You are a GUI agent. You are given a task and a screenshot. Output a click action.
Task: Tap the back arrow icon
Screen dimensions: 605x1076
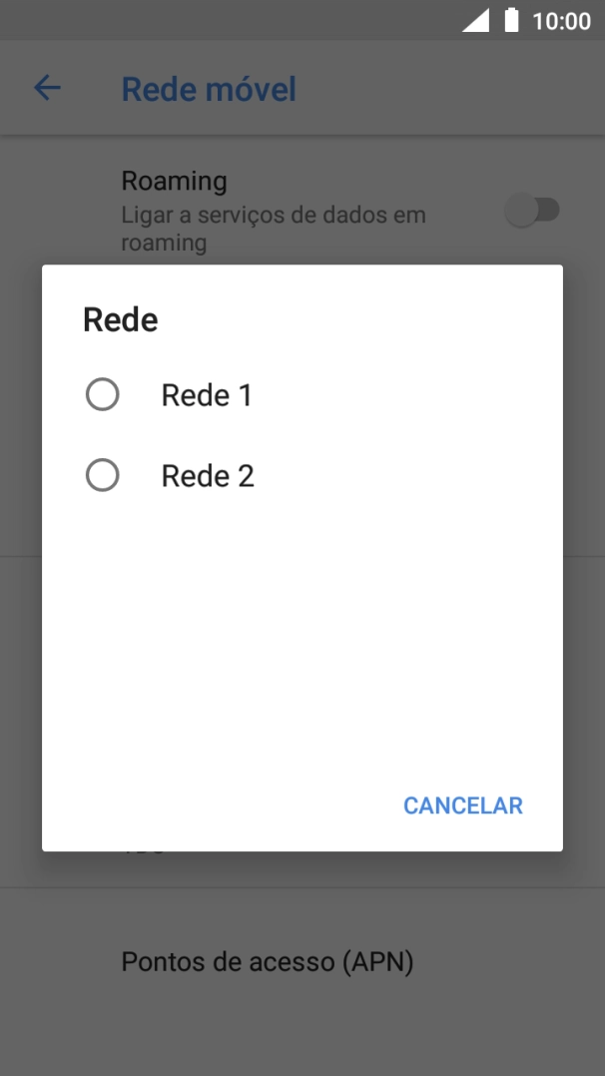tap(47, 88)
